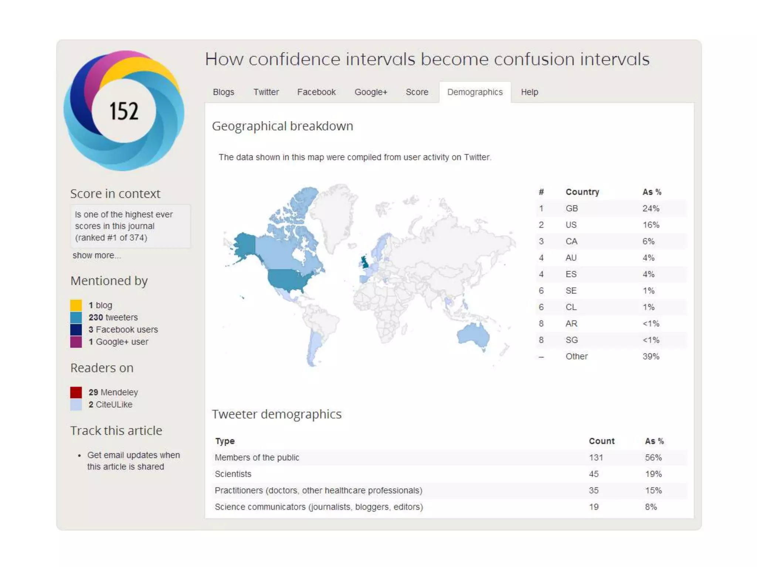Click the 29 Mendeley readers link

coord(113,392)
